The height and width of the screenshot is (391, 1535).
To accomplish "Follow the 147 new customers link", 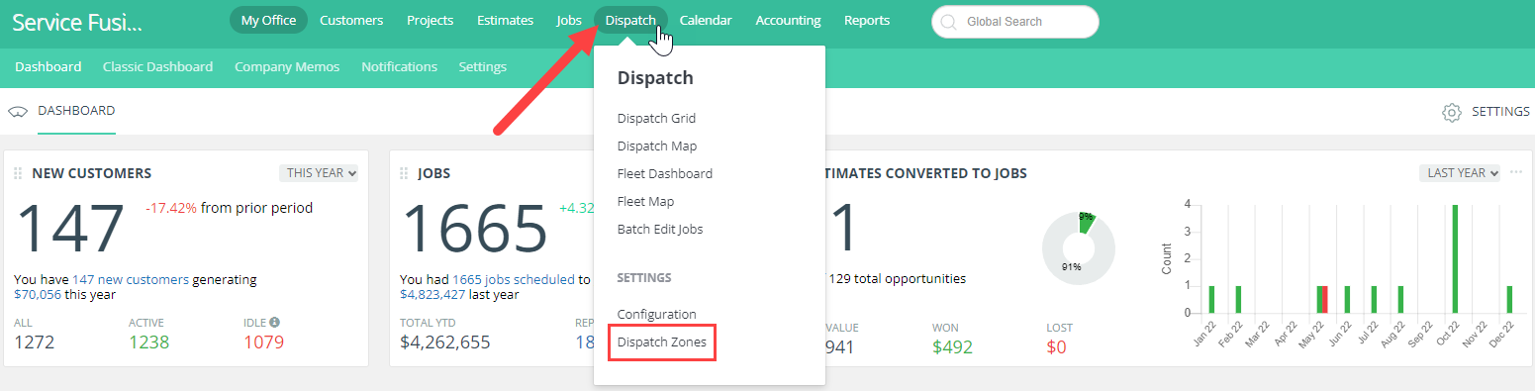I will click(x=131, y=280).
